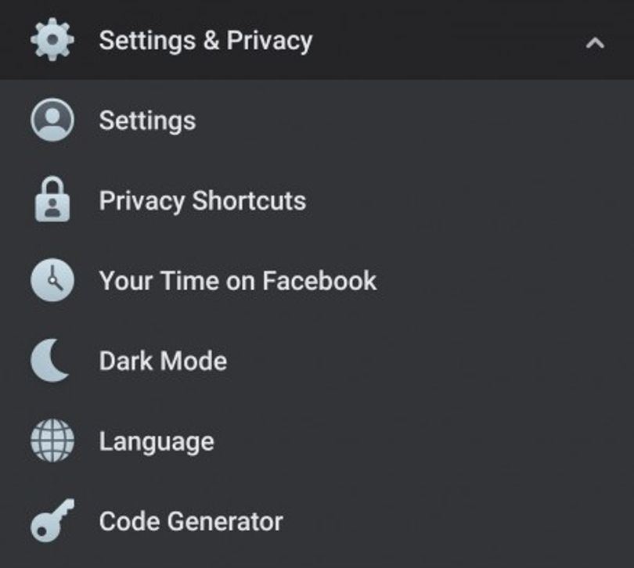Screen dimensions: 634x568
Task: Click the profile silhouette icon next to Settings
Action: pos(52,120)
